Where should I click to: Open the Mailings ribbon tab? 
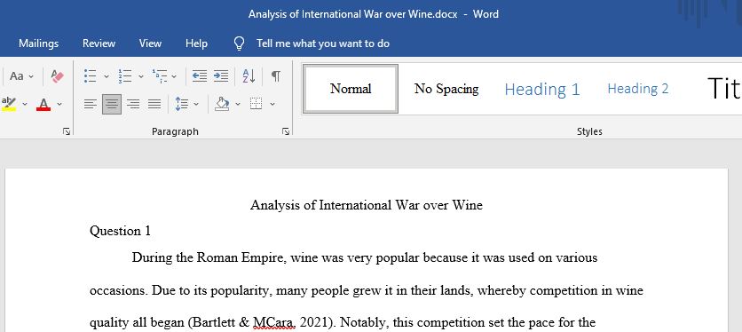coord(39,43)
